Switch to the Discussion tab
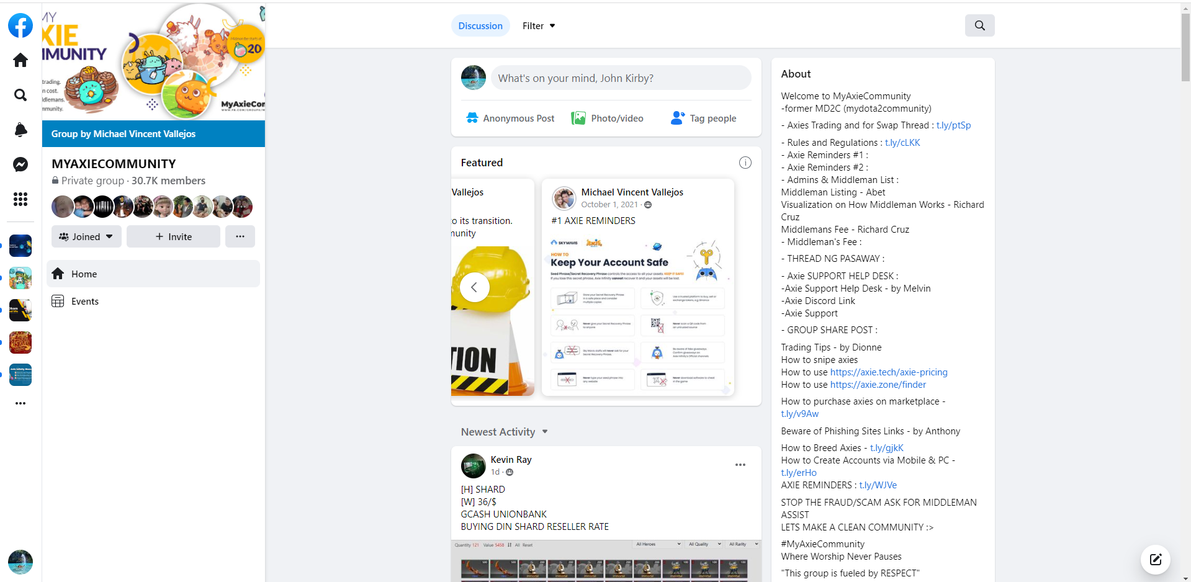The width and height of the screenshot is (1191, 582). pos(480,25)
